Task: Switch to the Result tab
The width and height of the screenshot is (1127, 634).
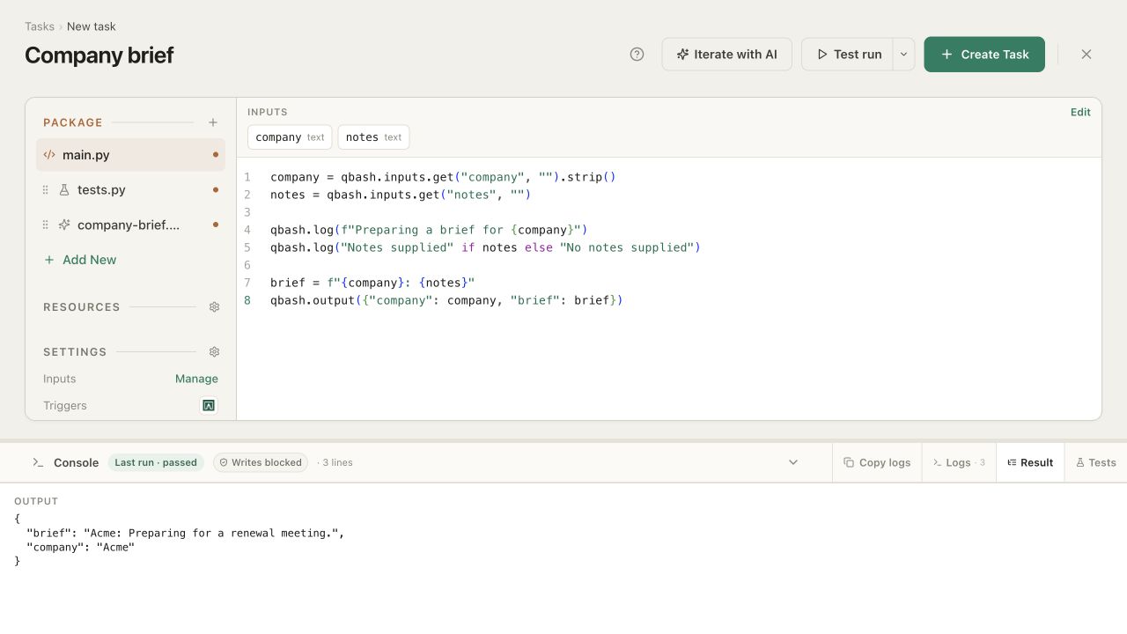Action: tap(1030, 462)
